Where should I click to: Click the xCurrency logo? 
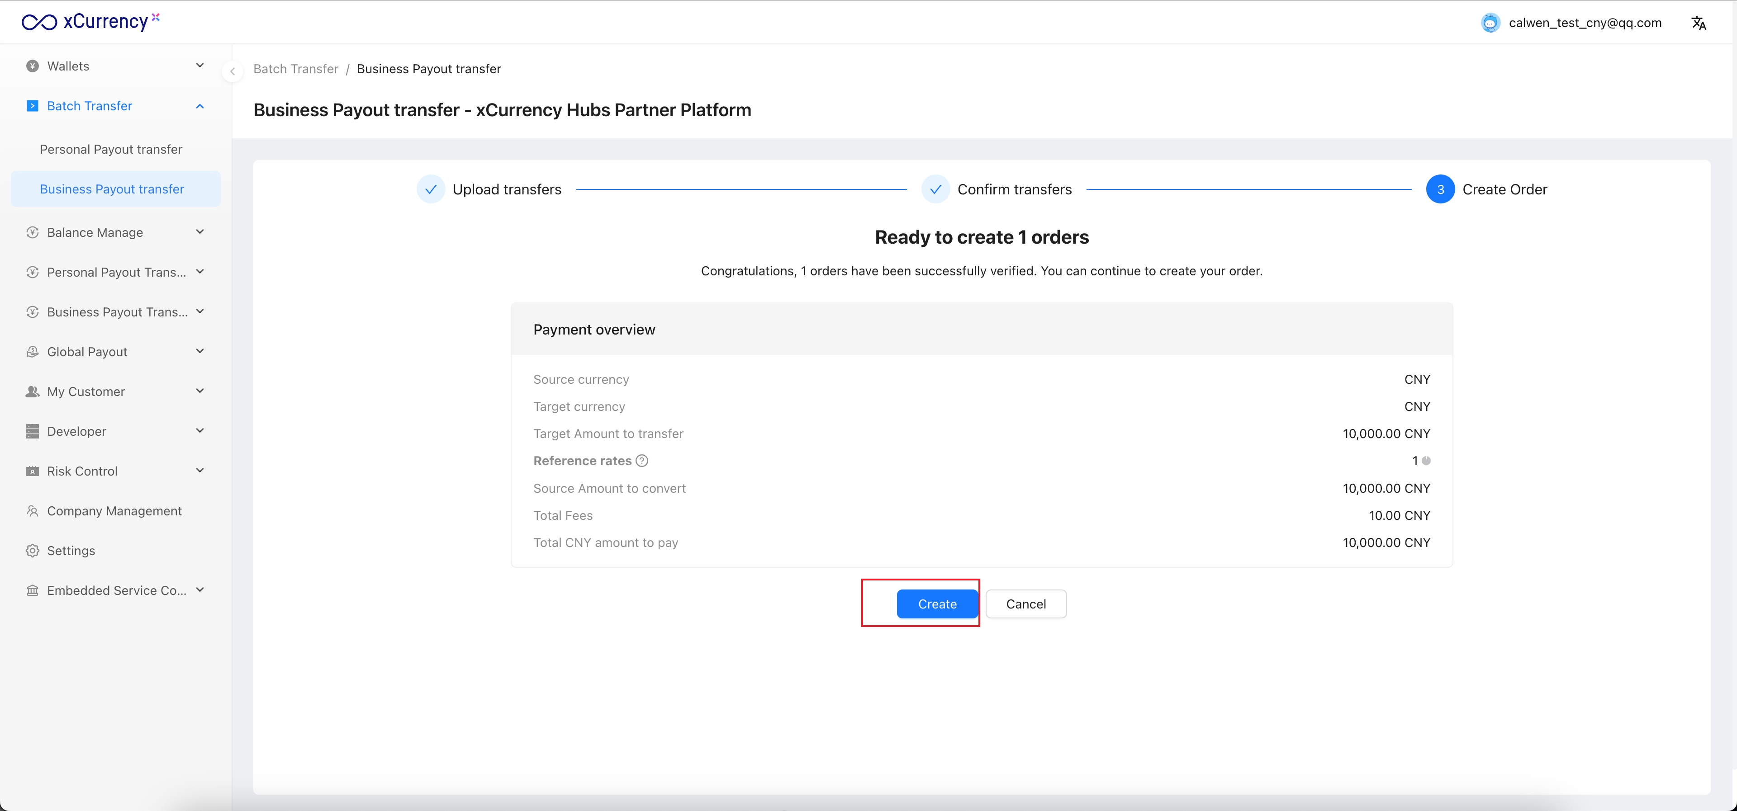90,22
